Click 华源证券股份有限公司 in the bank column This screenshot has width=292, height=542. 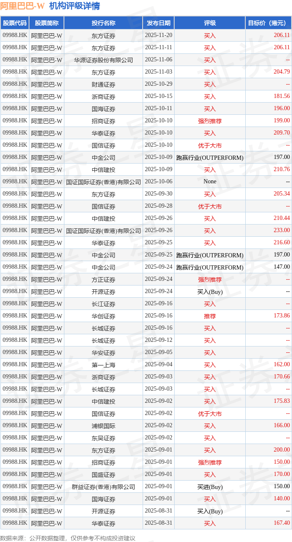click(x=104, y=60)
